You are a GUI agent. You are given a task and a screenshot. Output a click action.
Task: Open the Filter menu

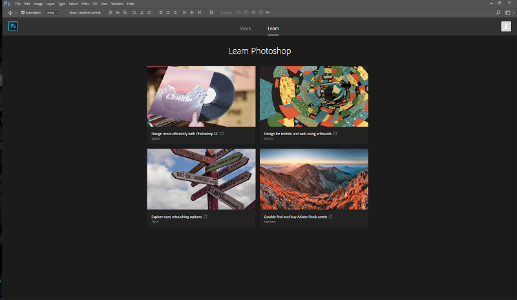pyautogui.click(x=85, y=4)
